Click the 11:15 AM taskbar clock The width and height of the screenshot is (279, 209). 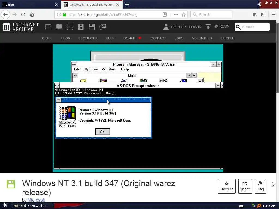pyautogui.click(x=269, y=206)
